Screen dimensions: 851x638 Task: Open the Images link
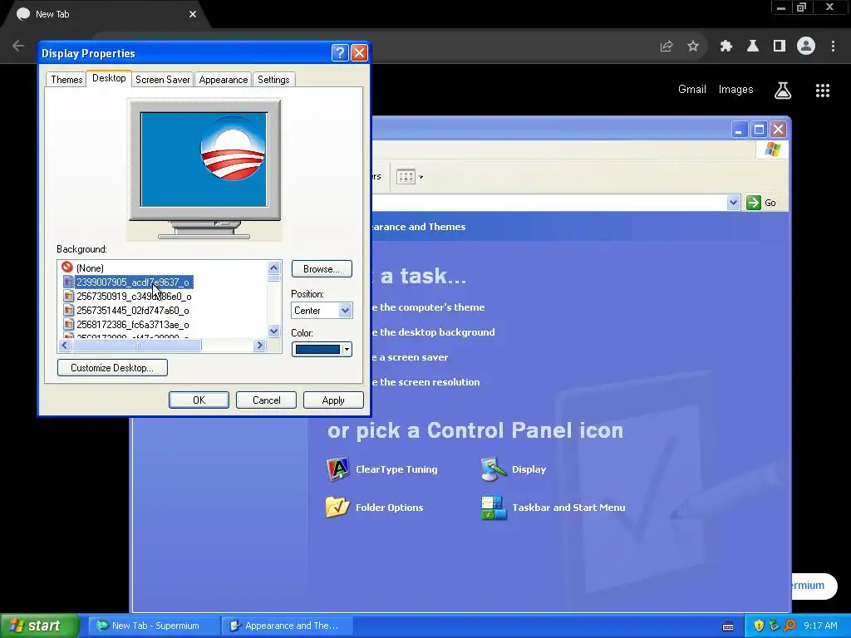coord(736,90)
